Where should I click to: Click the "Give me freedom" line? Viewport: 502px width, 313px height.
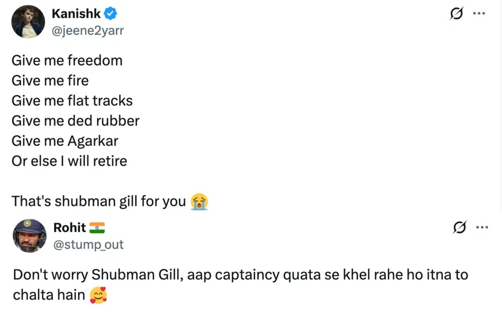67,60
